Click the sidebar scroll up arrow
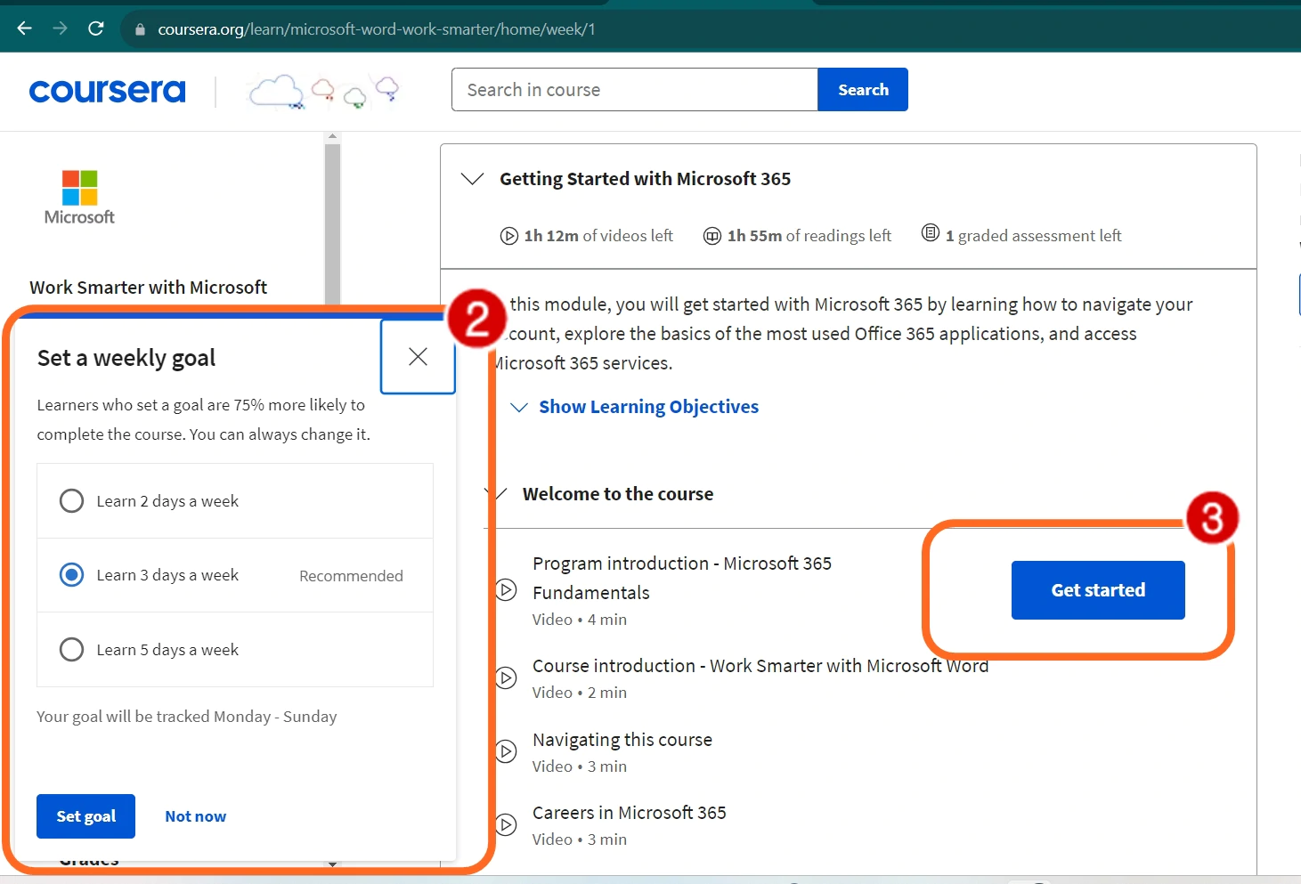1301x884 pixels. 333,137
